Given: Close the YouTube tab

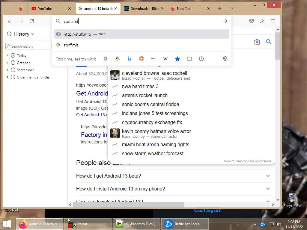Looking at the screenshot, I should pos(70,8).
